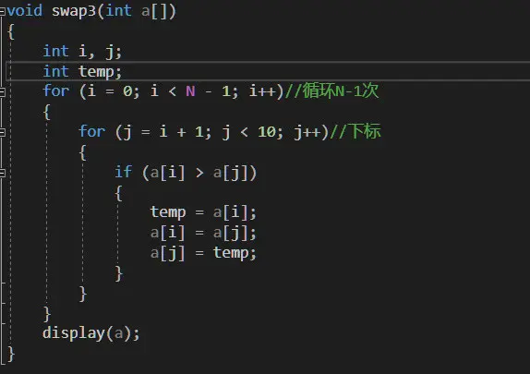Click the condition 'a[i] > a[j]'

(199, 173)
